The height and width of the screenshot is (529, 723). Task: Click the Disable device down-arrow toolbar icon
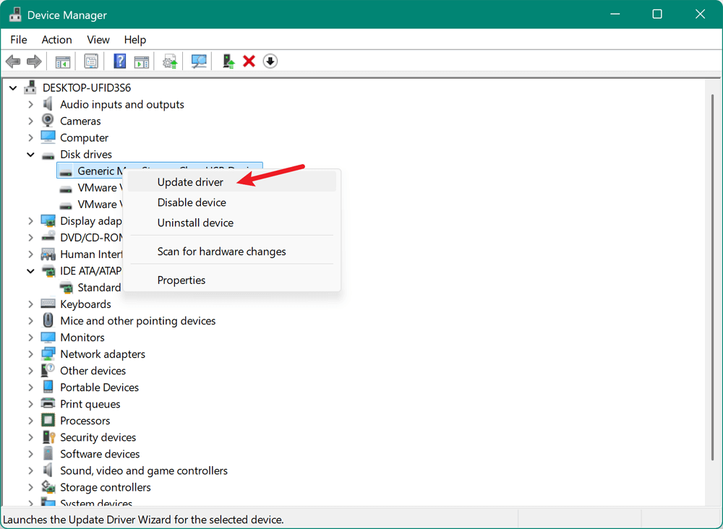click(x=270, y=61)
